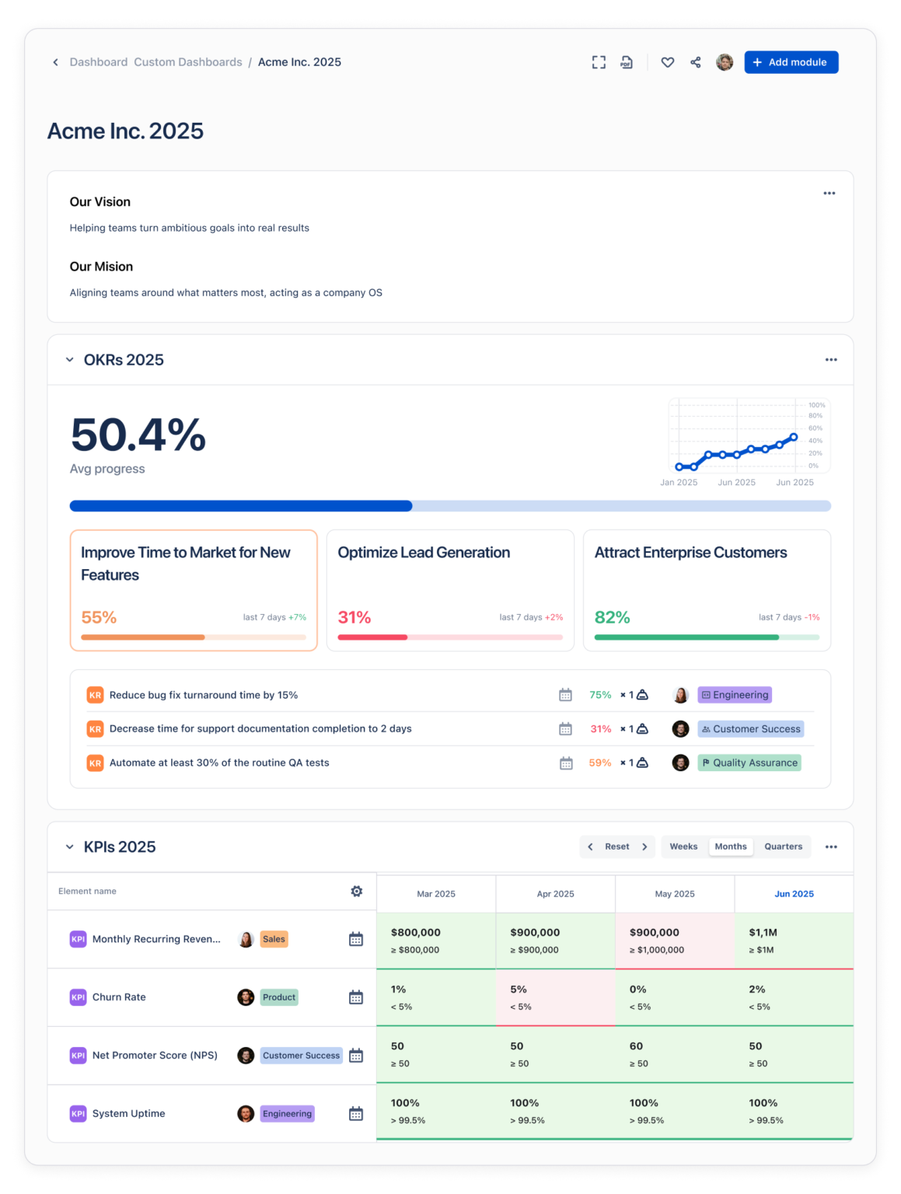Click calendar icon on Net Promoter Score row
901x1194 pixels.
click(356, 1056)
